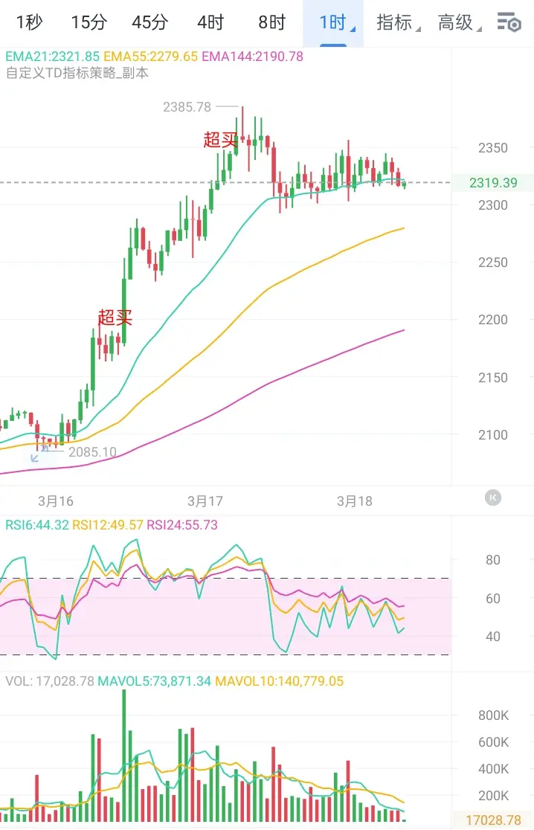Open the 1时 timeframe dropdown
The width and height of the screenshot is (534, 830).
click(x=333, y=23)
